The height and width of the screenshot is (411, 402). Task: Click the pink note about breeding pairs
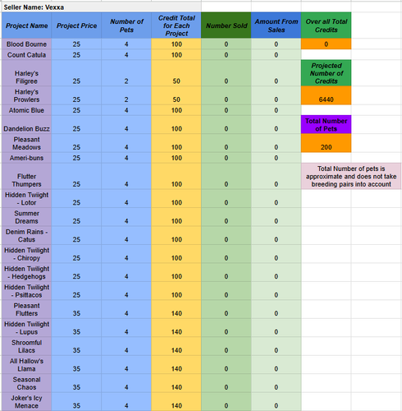[x=351, y=176]
